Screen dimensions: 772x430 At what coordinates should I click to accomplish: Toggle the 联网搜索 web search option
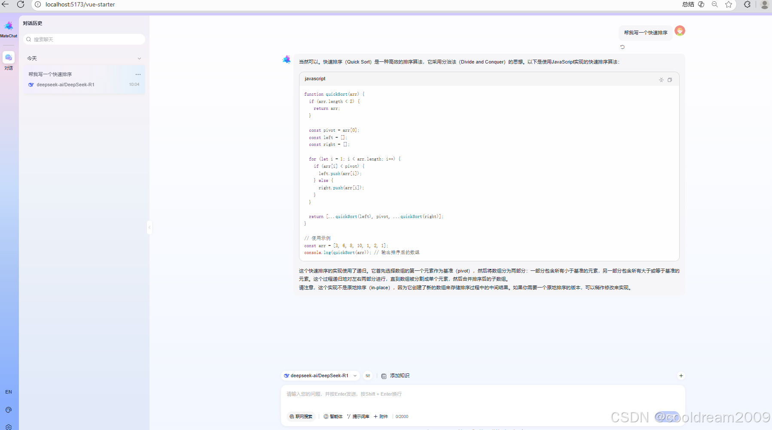point(301,416)
